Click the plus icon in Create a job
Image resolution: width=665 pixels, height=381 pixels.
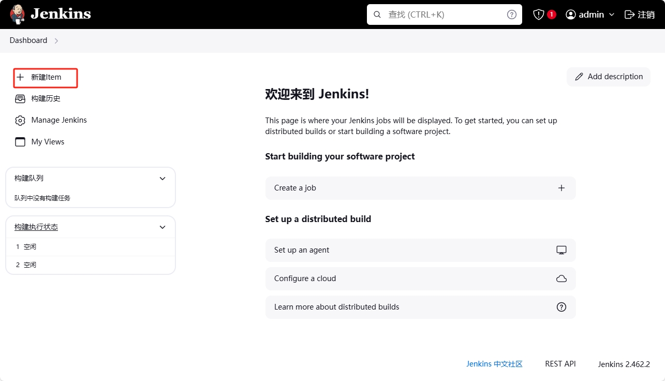click(561, 188)
